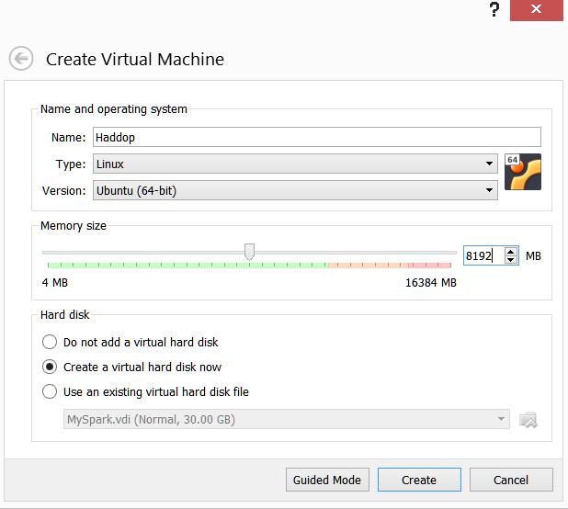Click the Create button
Viewport: 568px width, 509px height.
[x=419, y=480]
